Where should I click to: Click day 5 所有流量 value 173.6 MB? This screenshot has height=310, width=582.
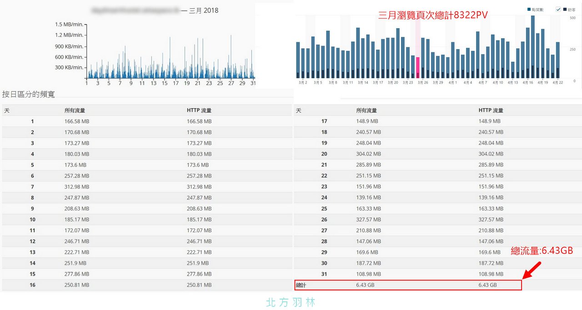75,165
